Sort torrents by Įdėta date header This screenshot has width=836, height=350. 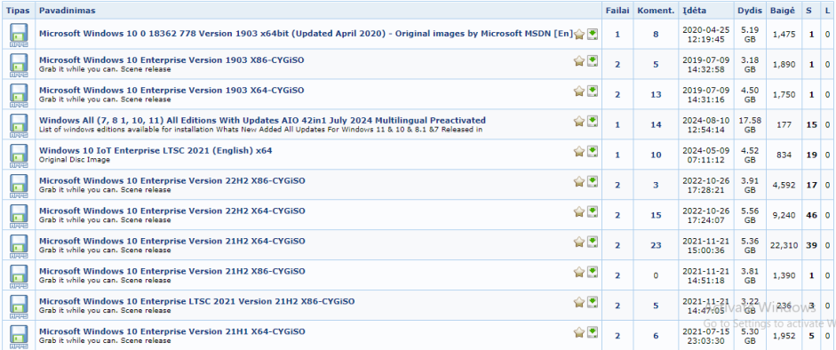694,10
